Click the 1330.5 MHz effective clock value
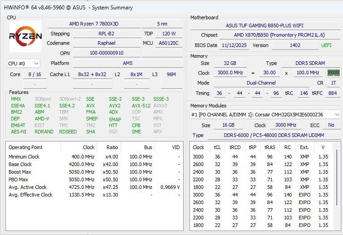Viewport: 343px width, 235px height. (x=81, y=195)
